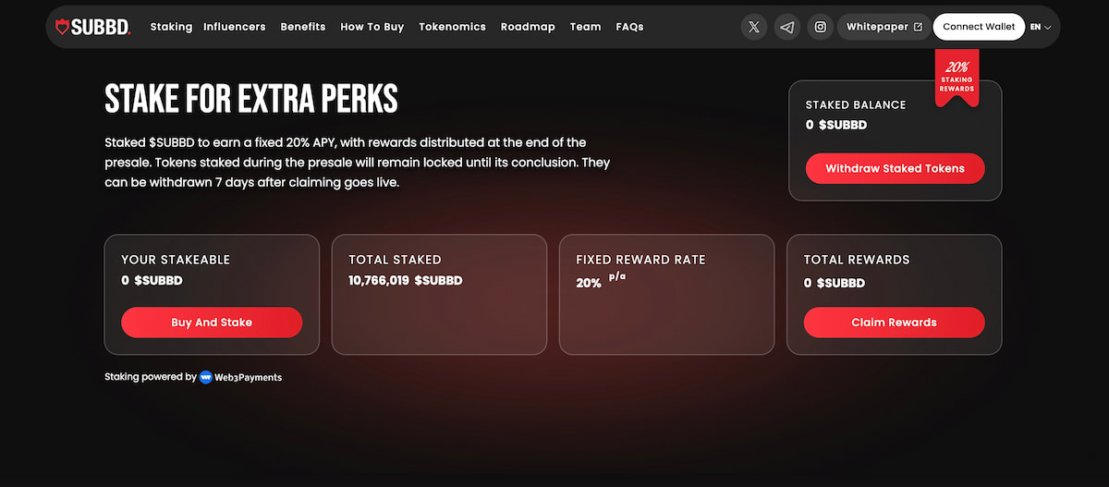Image resolution: width=1109 pixels, height=487 pixels.
Task: Click the SUBBD logo in header
Action: 93,27
